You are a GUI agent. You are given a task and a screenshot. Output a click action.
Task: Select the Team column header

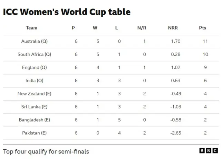31,28
